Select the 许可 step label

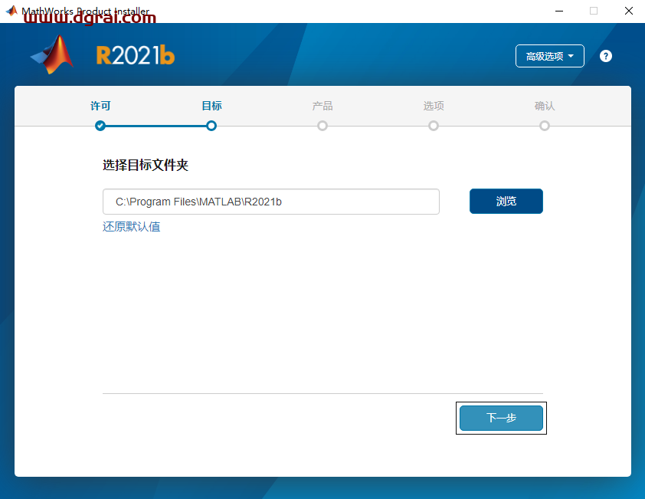coord(100,106)
